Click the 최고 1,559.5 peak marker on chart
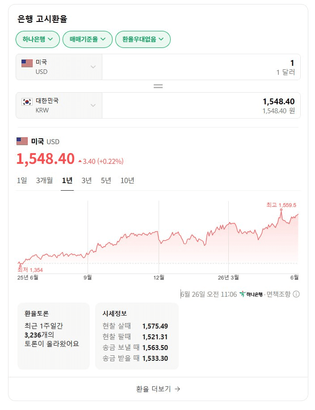The height and width of the screenshot is (410, 315). (x=281, y=210)
